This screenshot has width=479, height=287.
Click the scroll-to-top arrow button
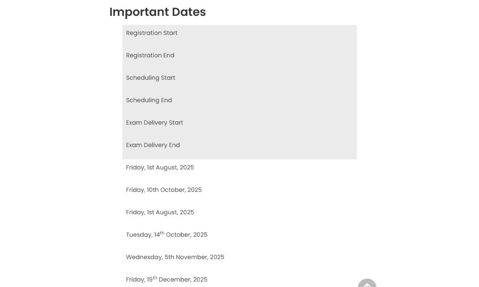pyautogui.click(x=367, y=284)
